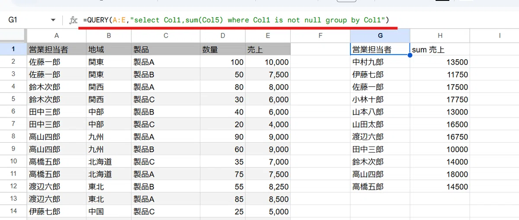
Task: Click 小林十郎 in column G
Action: [380, 99]
